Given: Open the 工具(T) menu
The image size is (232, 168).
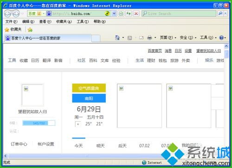Looking at the screenshot, I should click(83, 21).
